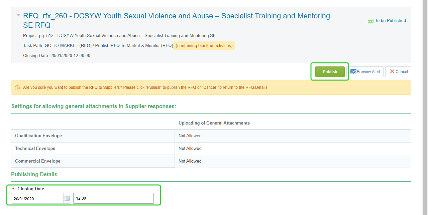The image size is (428, 215).
Task: Click the Closing Date field showing 20/01/2020
Action: 37,199
